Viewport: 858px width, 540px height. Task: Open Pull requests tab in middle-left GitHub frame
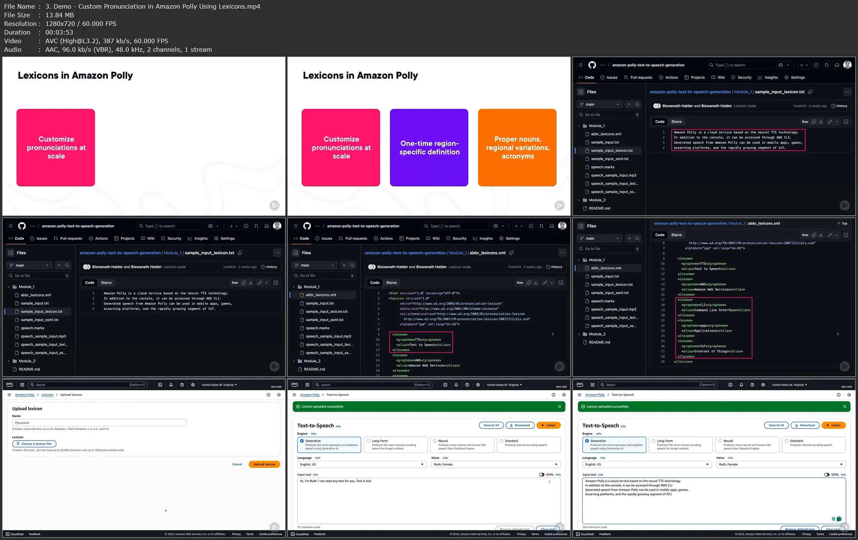(x=68, y=238)
